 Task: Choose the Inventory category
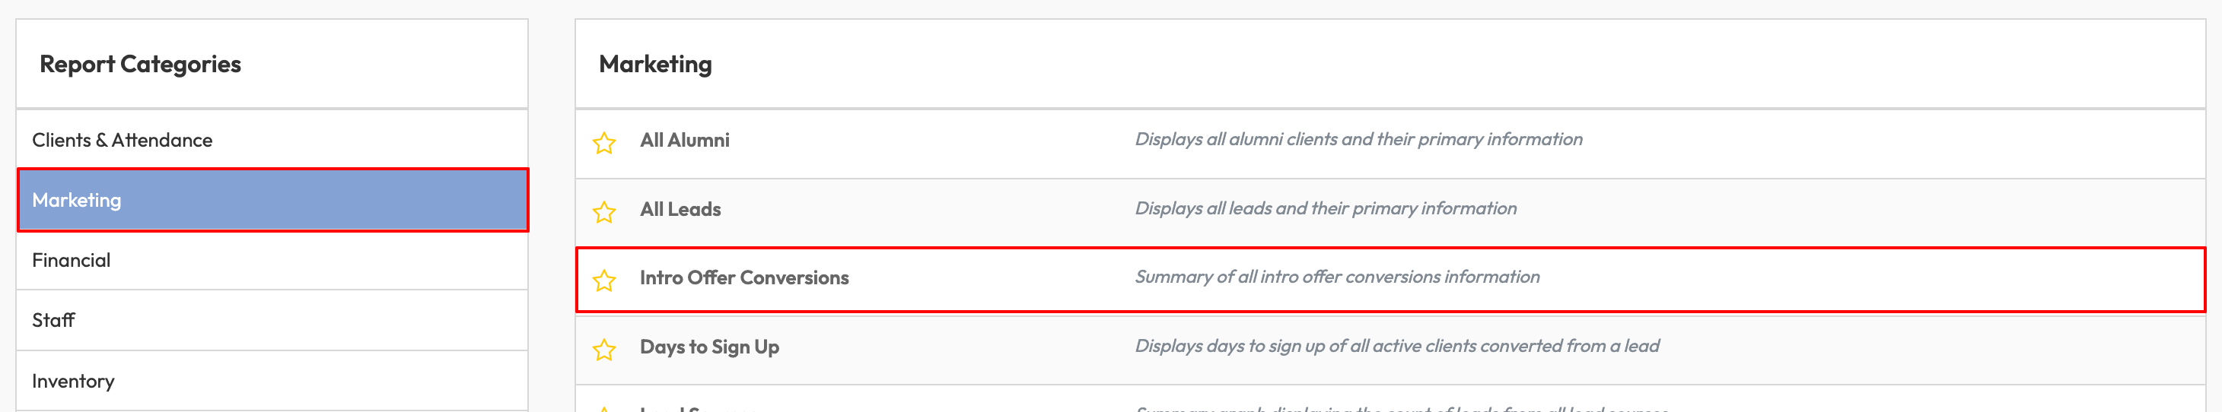[x=72, y=381]
